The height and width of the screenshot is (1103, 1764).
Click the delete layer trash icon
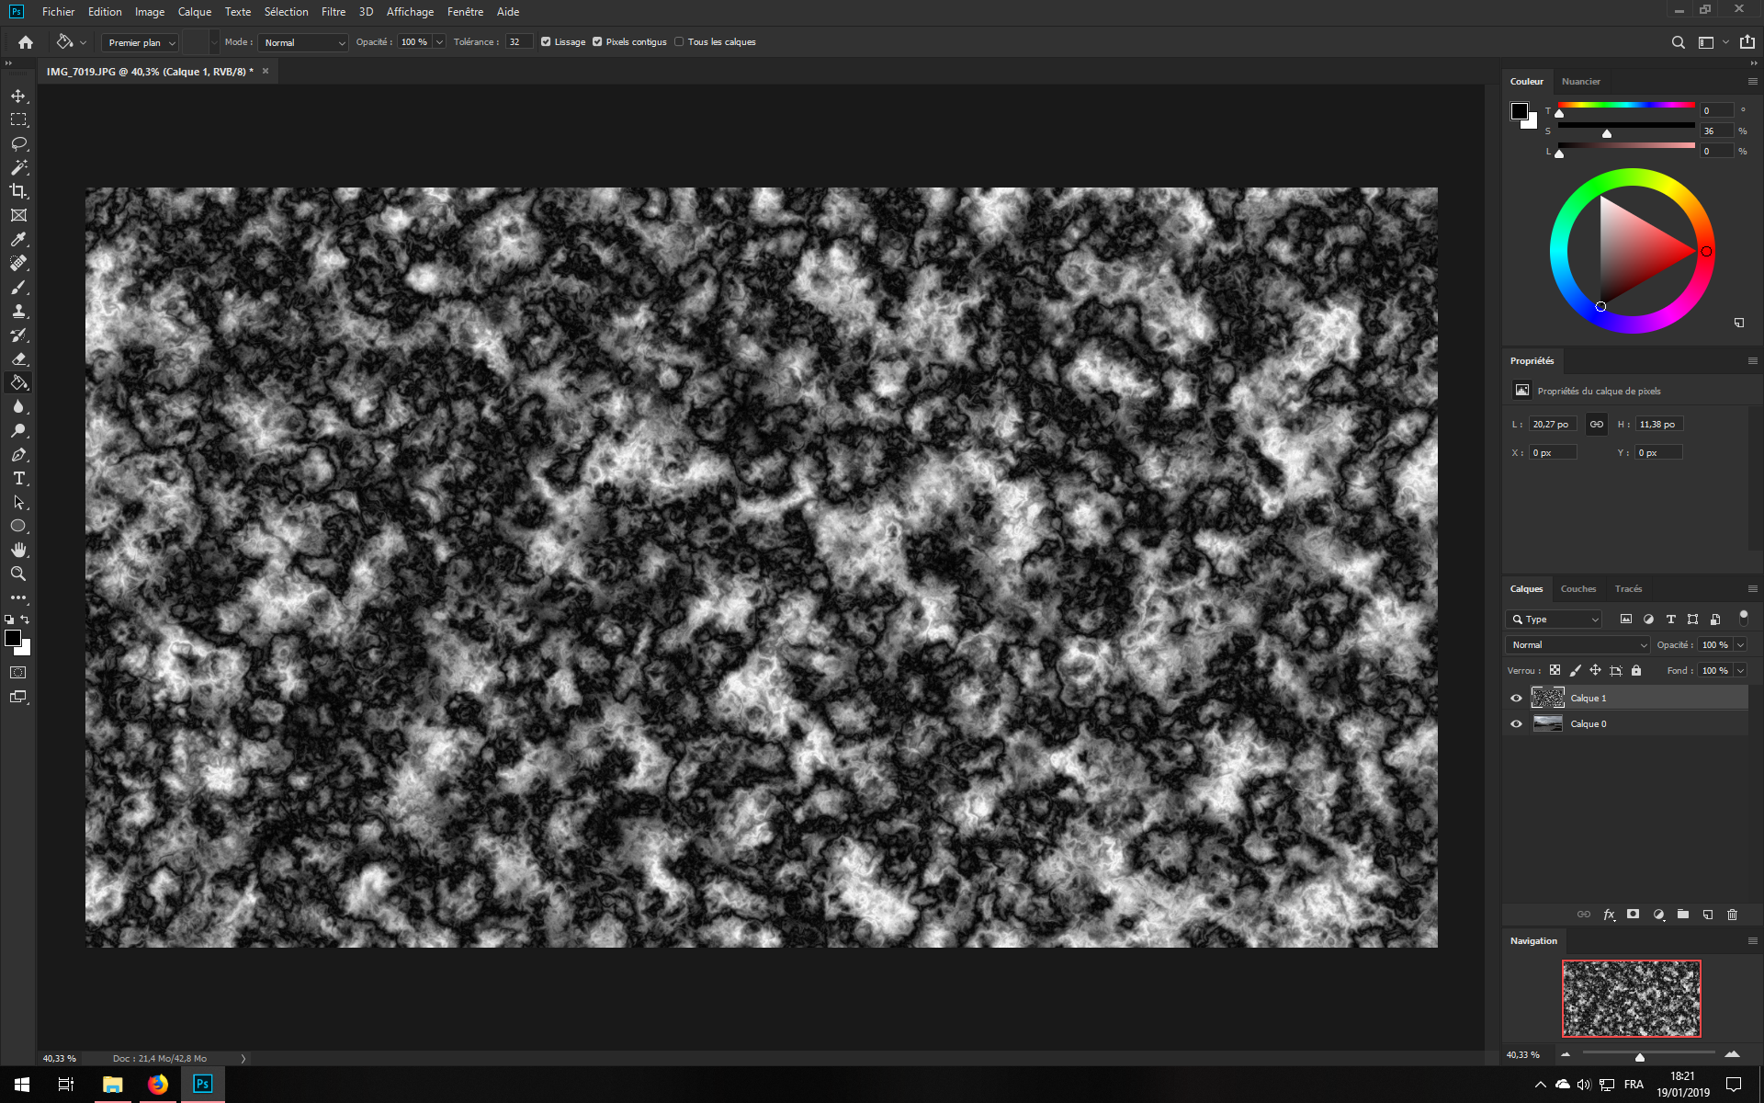point(1732,915)
